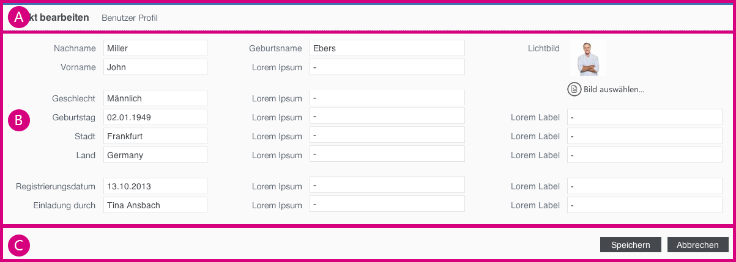736x262 pixels.
Task: Click the Vorname field containing John
Action: (x=155, y=67)
